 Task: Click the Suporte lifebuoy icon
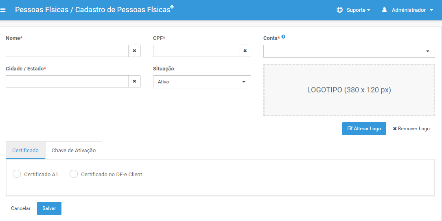pyautogui.click(x=340, y=10)
